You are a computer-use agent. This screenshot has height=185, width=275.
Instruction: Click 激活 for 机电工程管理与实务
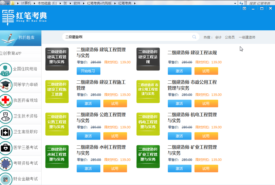180,136
